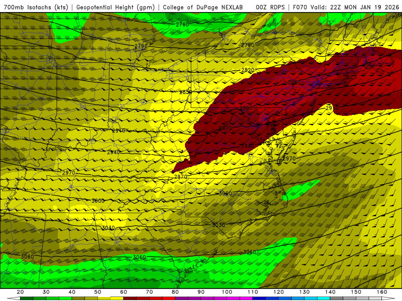Click the bright yellow swatch just before 60

117,298
